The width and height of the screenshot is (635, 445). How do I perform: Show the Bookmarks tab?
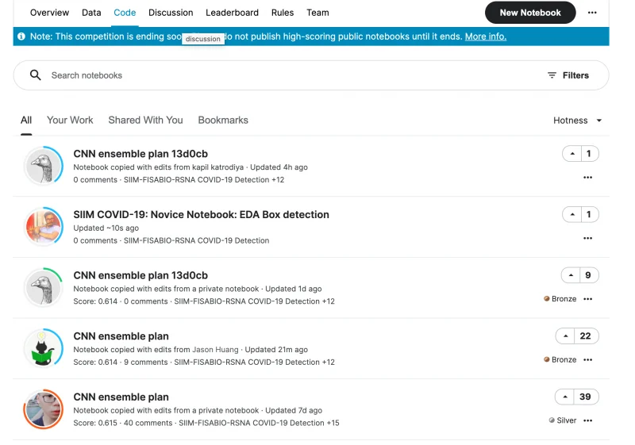pos(223,120)
